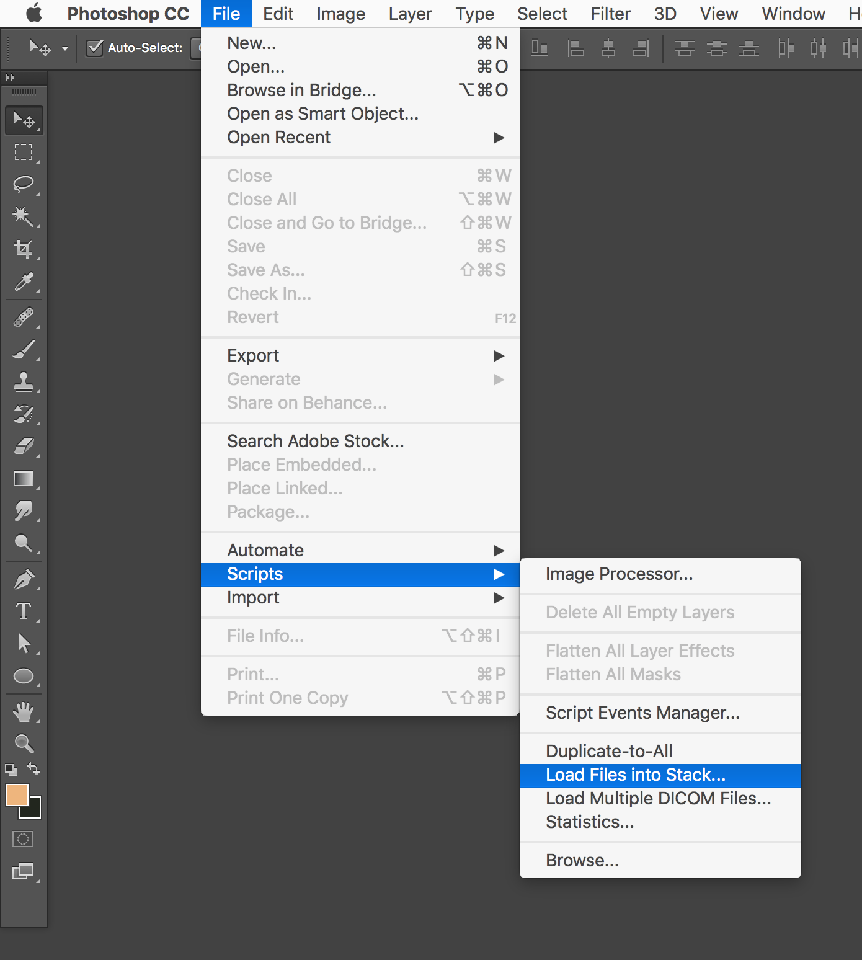This screenshot has height=960, width=862.
Task: Click Load Files into Stack menu item
Action: (636, 775)
